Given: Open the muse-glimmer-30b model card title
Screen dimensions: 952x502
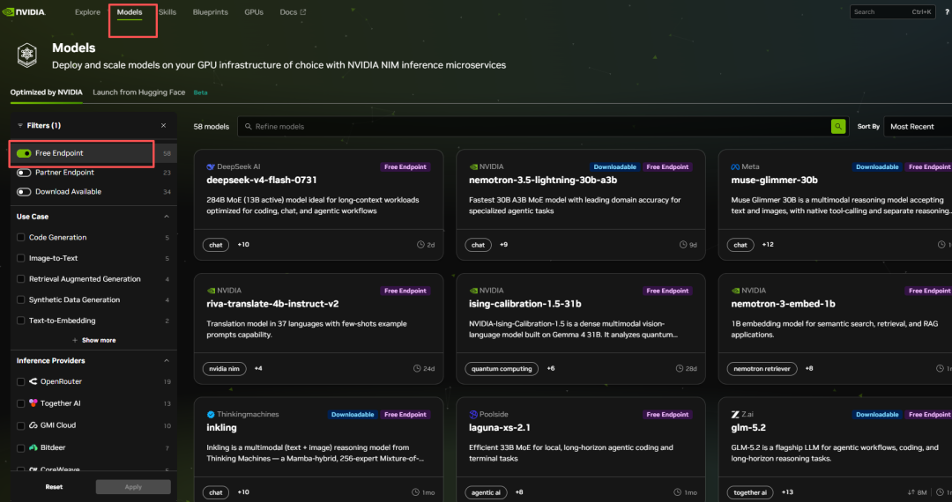Looking at the screenshot, I should click(774, 180).
